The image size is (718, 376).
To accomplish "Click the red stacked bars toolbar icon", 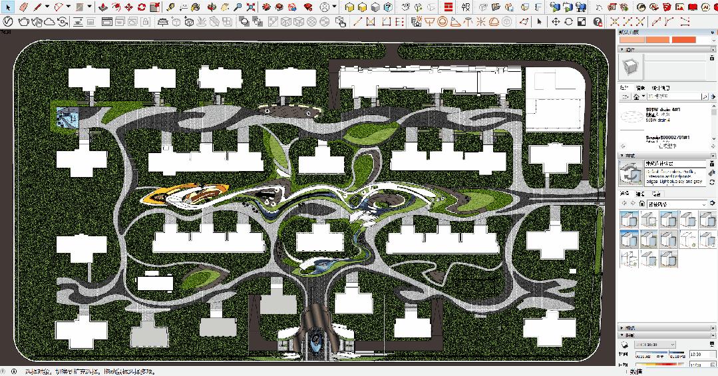I will pos(449,7).
